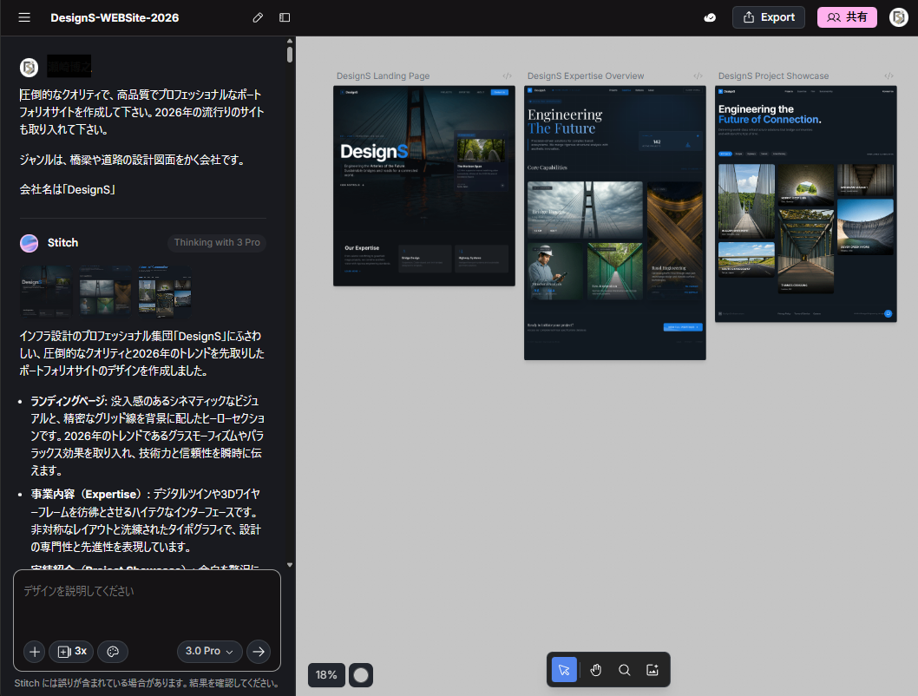Open the 18% zoom level control
Screen dimensions: 918x696
[326, 675]
